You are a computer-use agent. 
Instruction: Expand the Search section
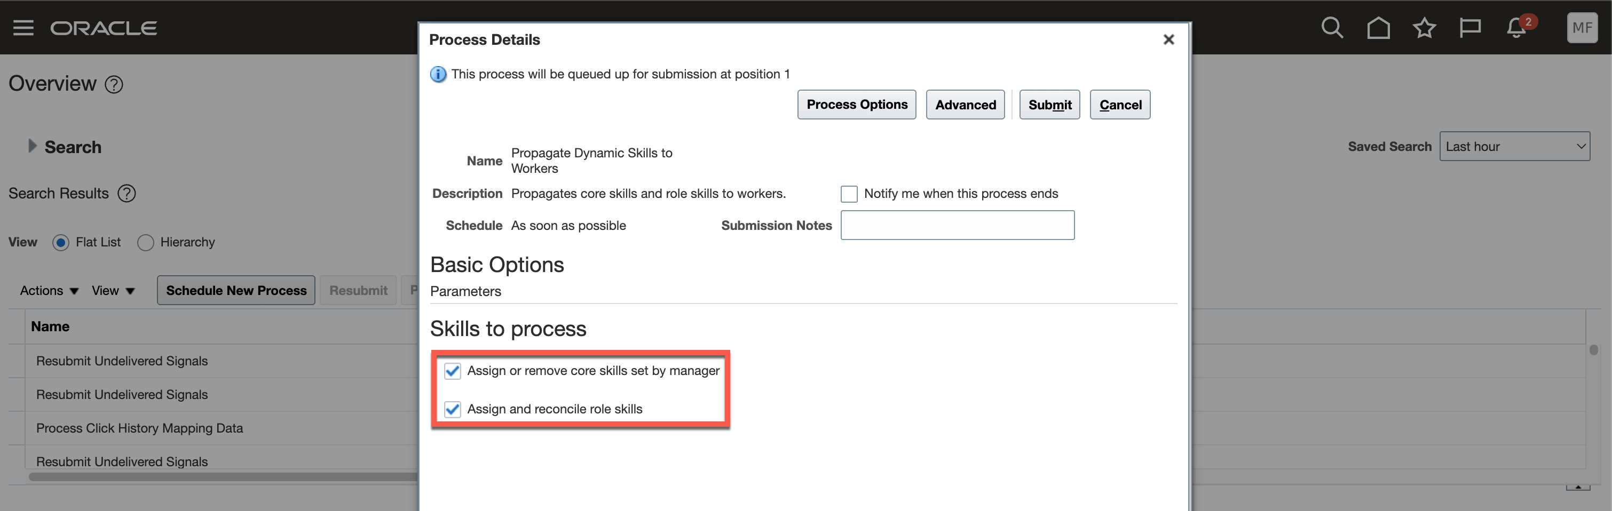tap(33, 146)
